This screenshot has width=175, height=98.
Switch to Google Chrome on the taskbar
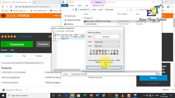click(116, 96)
